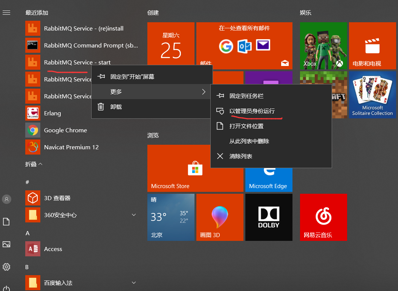
Task: Open the Xbox tile
Action: (x=323, y=46)
